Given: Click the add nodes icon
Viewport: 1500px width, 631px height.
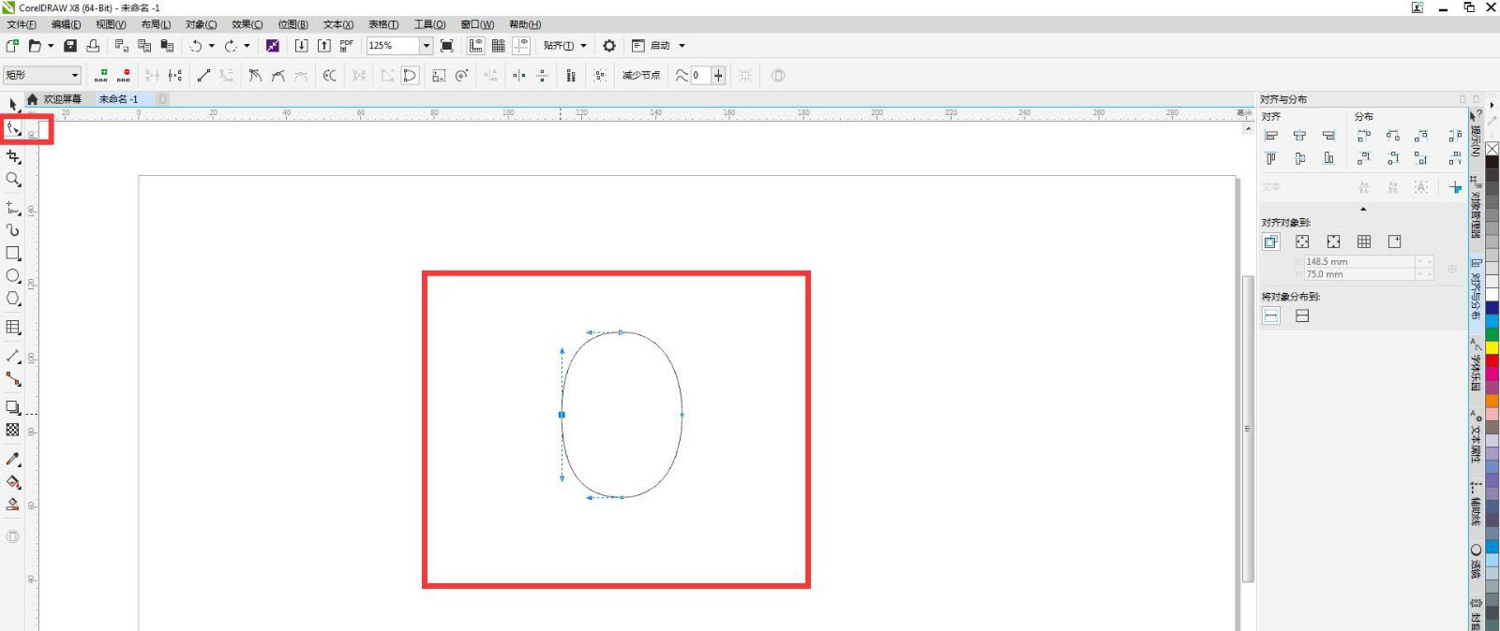Looking at the screenshot, I should pyautogui.click(x=101, y=76).
